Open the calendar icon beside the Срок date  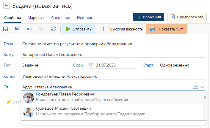91,65
